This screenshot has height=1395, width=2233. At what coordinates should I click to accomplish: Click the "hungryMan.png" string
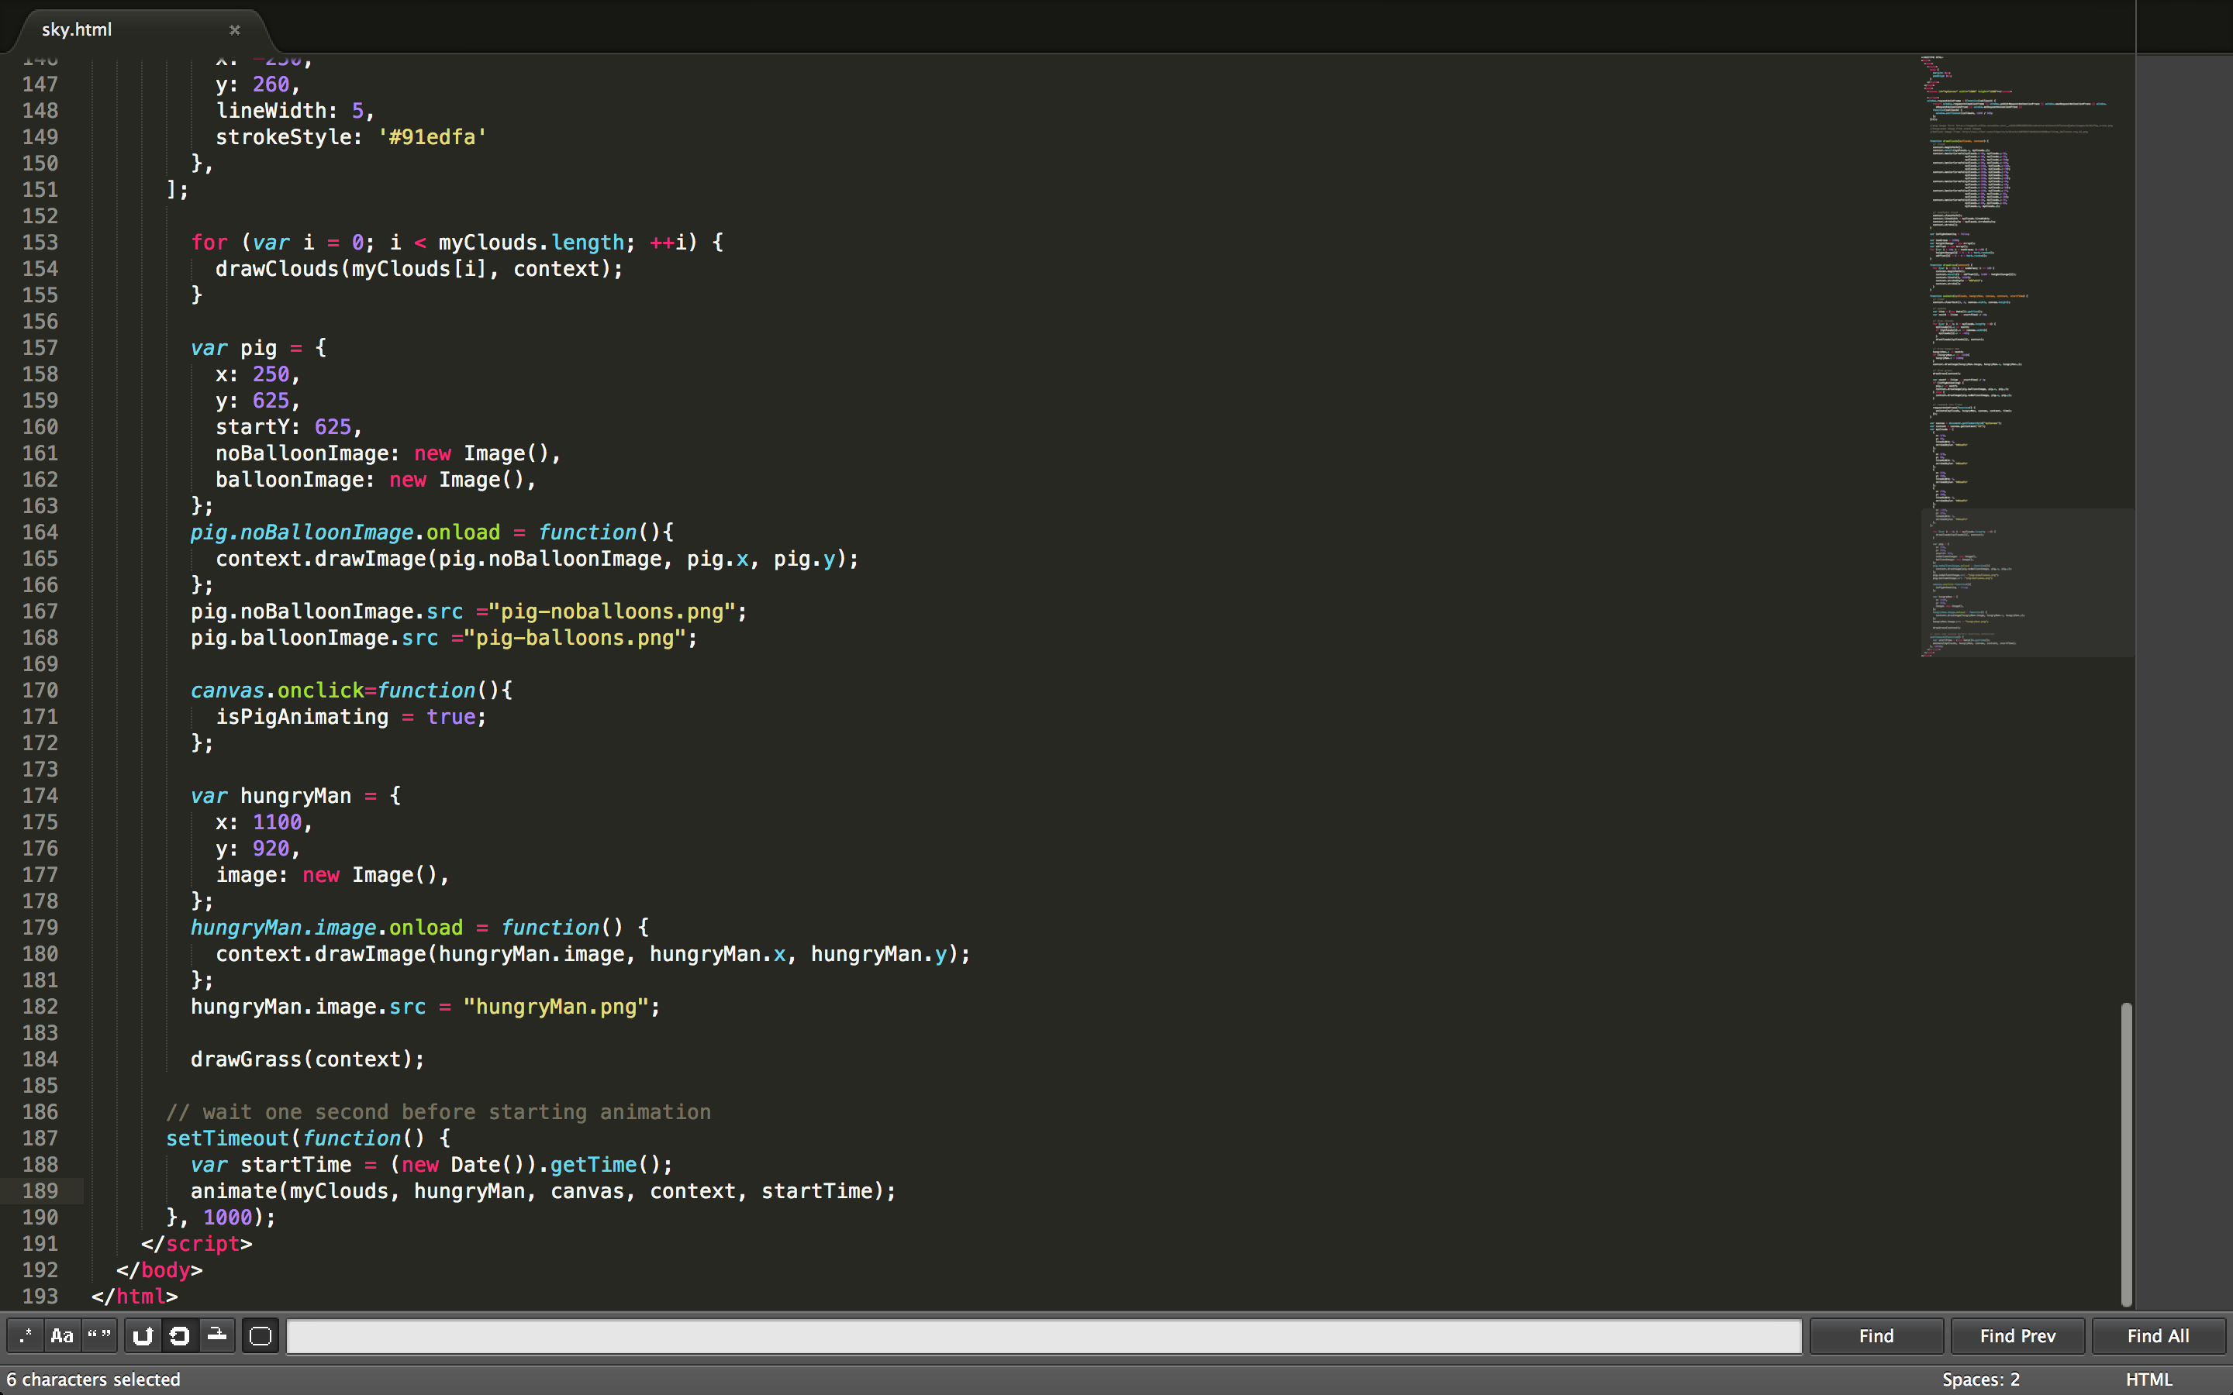(x=557, y=1006)
